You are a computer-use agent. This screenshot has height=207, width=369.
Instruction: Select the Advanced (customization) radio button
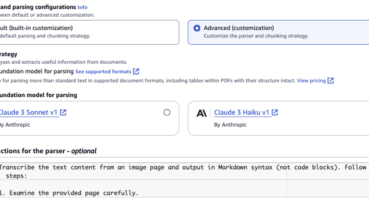tap(197, 28)
